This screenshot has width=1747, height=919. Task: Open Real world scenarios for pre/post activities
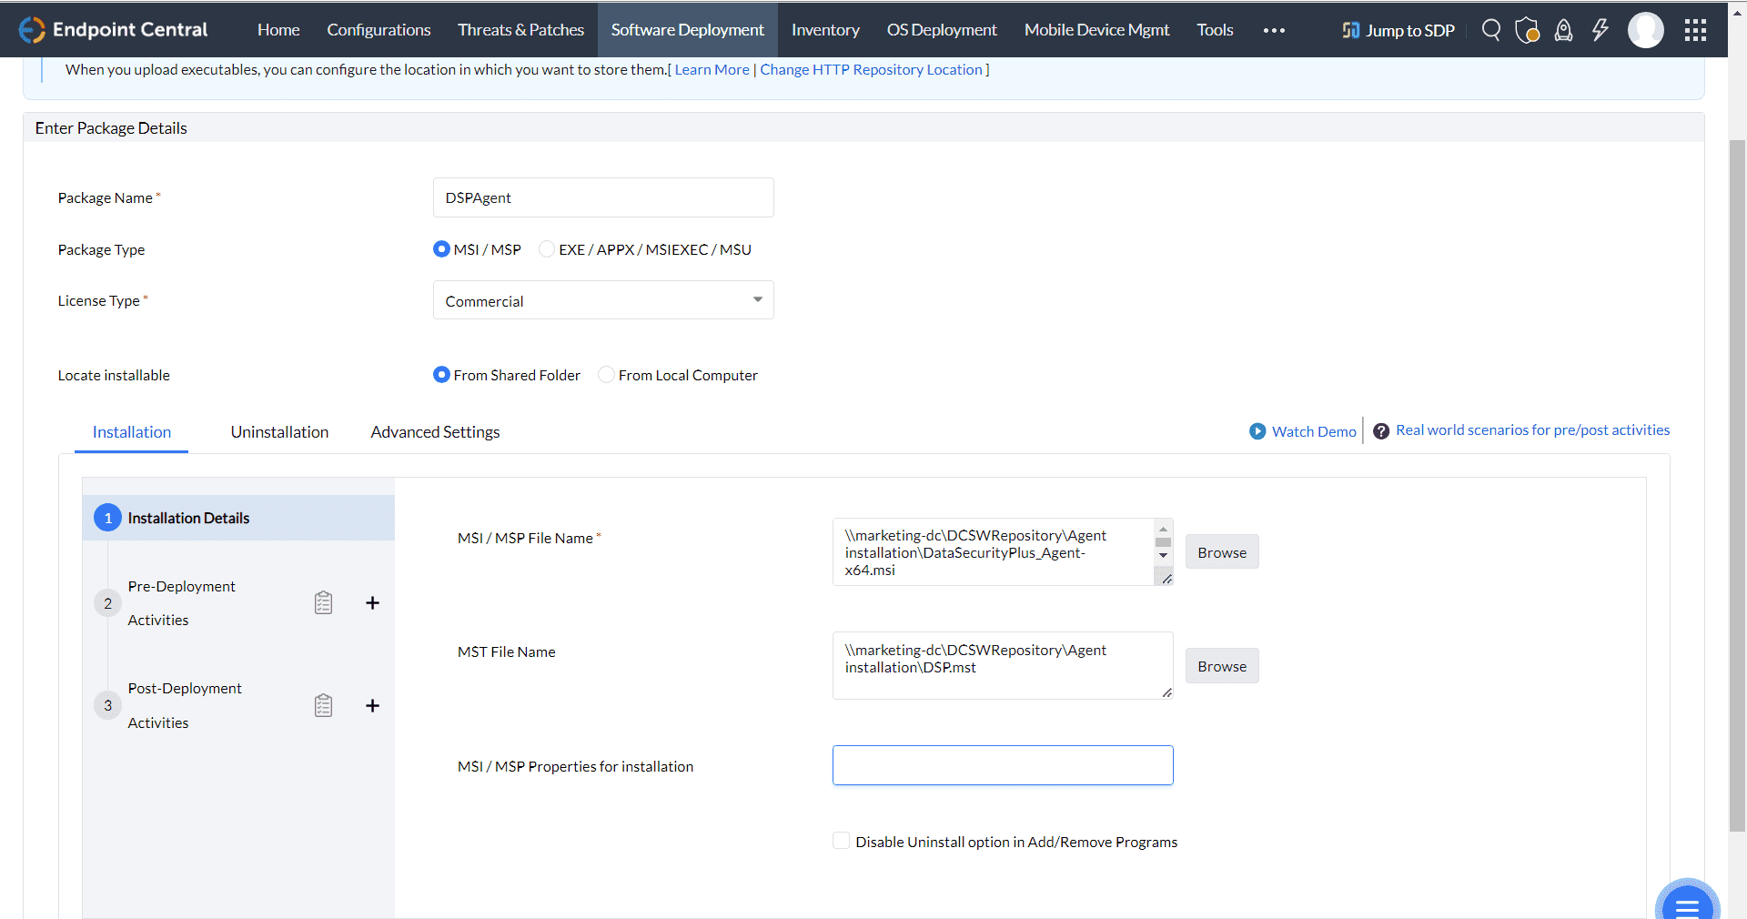(x=1532, y=430)
